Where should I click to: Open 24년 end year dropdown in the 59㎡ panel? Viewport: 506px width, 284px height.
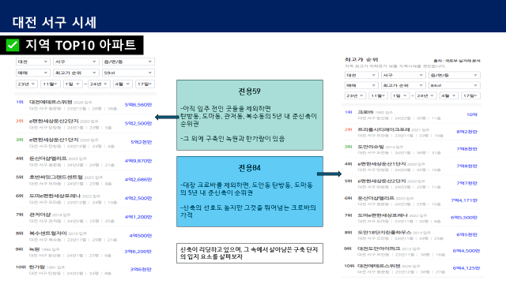pyautogui.click(x=99, y=84)
